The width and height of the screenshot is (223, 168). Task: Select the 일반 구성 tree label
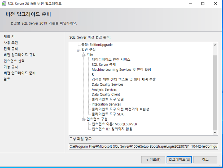pos(88,50)
